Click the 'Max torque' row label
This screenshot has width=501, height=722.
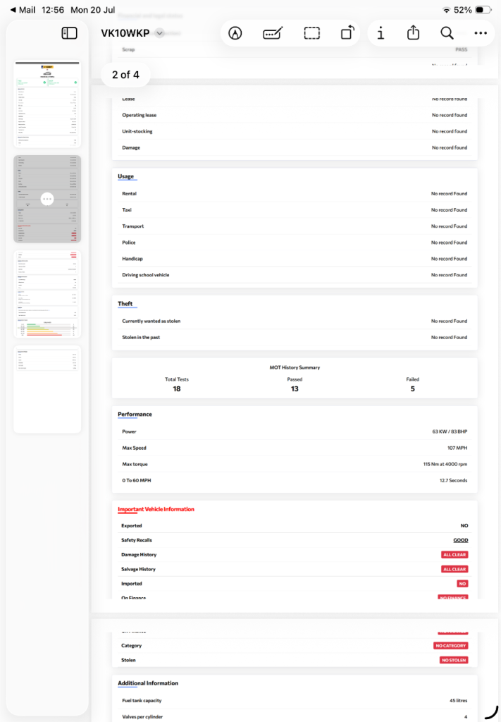(135, 464)
